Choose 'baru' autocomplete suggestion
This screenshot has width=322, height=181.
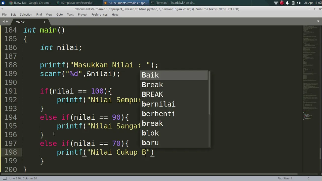pos(174,143)
